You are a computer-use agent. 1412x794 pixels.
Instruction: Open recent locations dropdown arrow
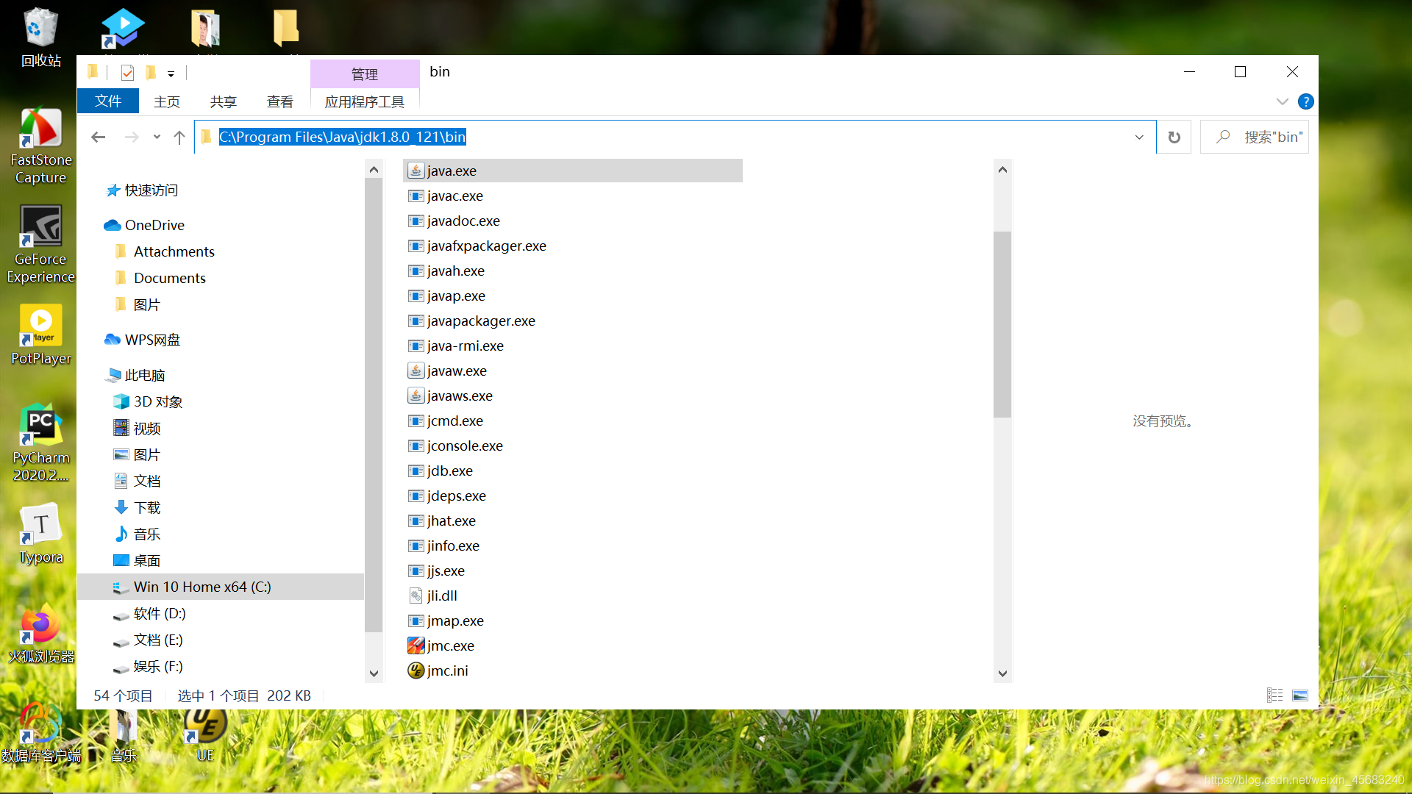(157, 137)
